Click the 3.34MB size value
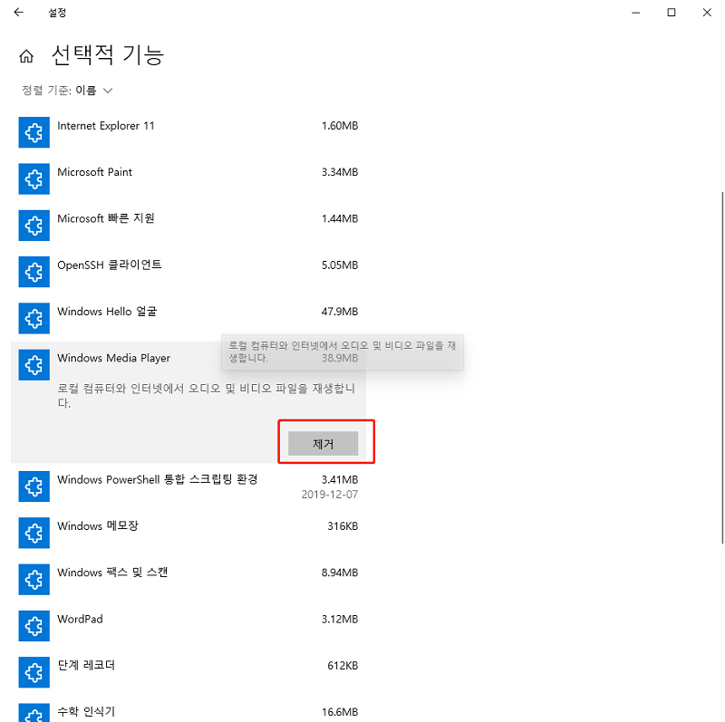The width and height of the screenshot is (725, 722). click(x=340, y=172)
